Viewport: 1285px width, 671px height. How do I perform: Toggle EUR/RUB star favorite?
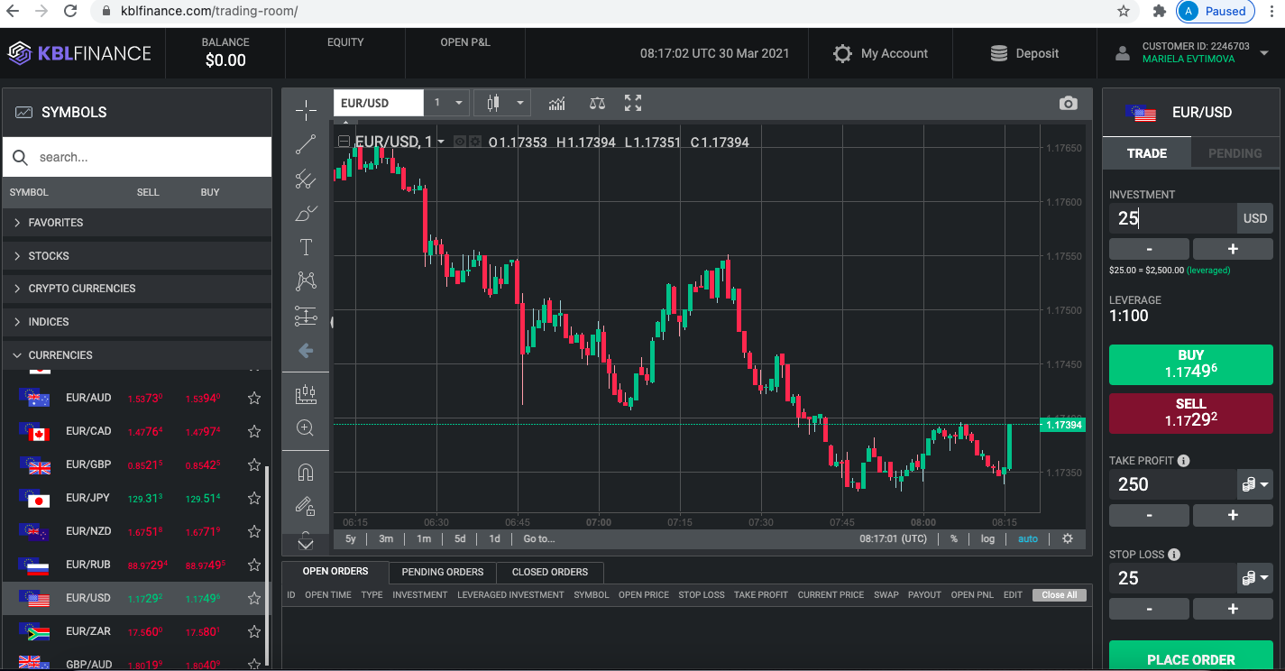(x=254, y=565)
